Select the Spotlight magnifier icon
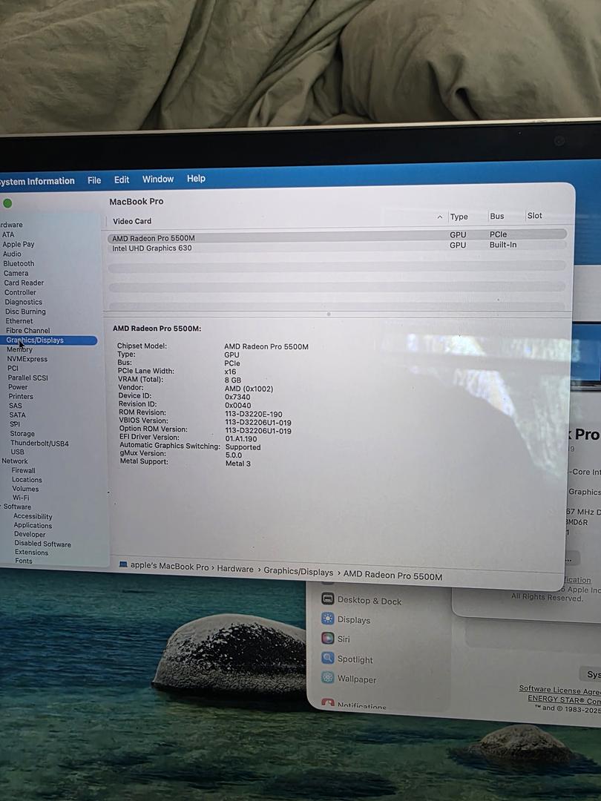The height and width of the screenshot is (801, 601). coord(327,658)
